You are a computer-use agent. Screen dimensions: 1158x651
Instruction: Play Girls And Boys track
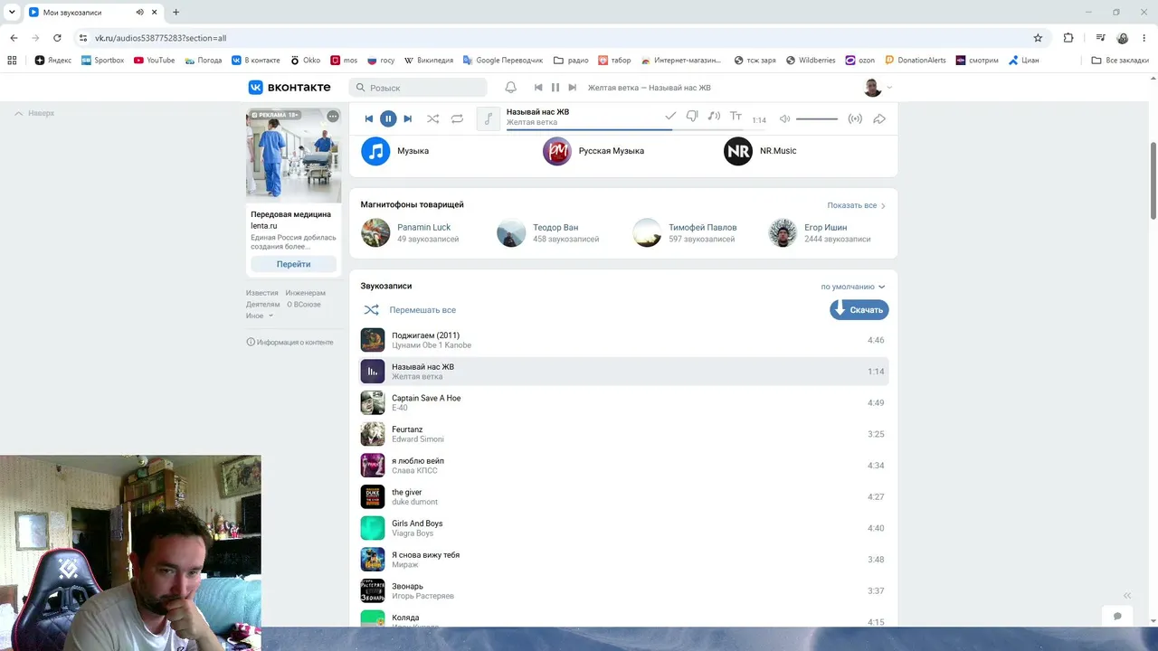(x=624, y=528)
